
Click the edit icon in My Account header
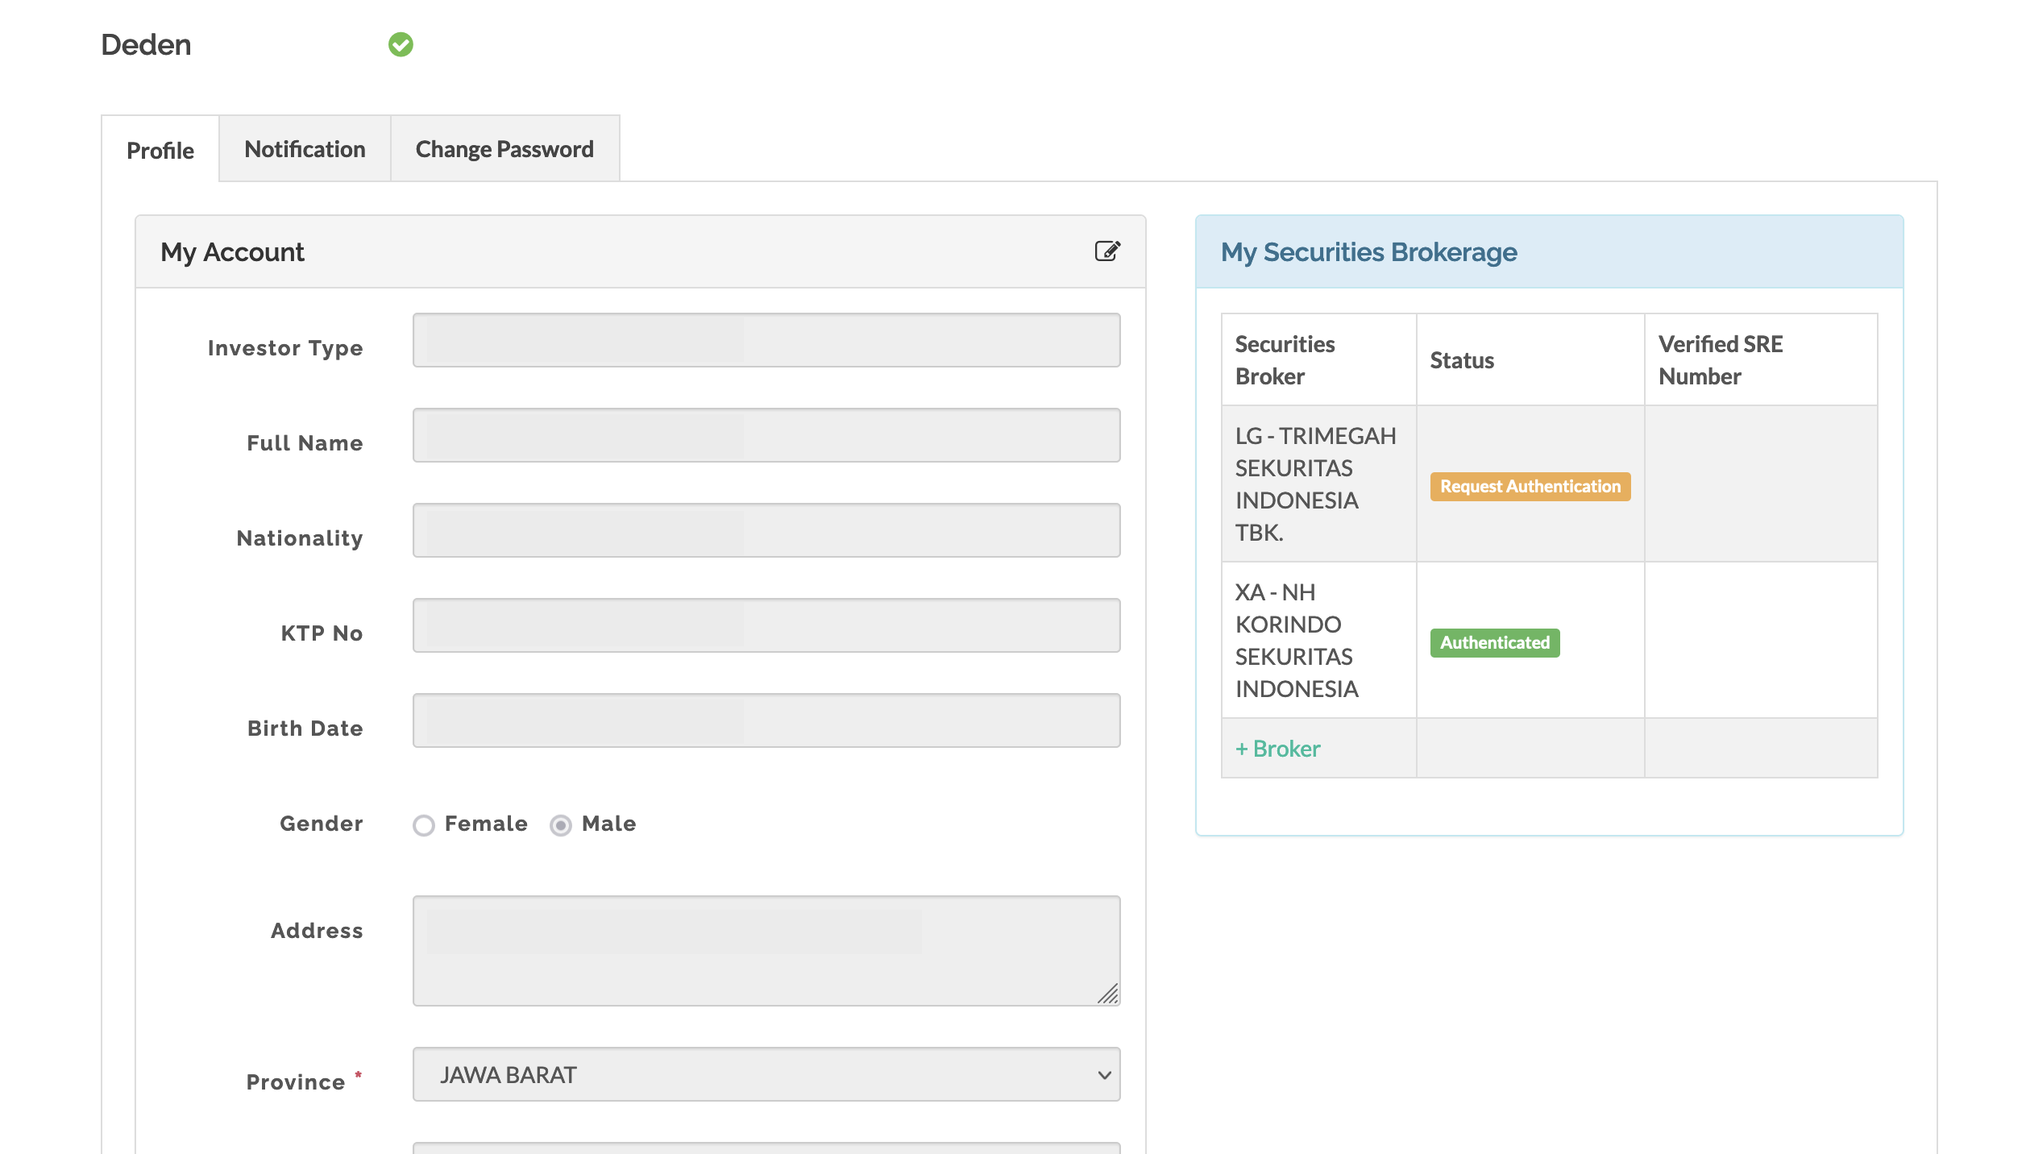point(1107,251)
